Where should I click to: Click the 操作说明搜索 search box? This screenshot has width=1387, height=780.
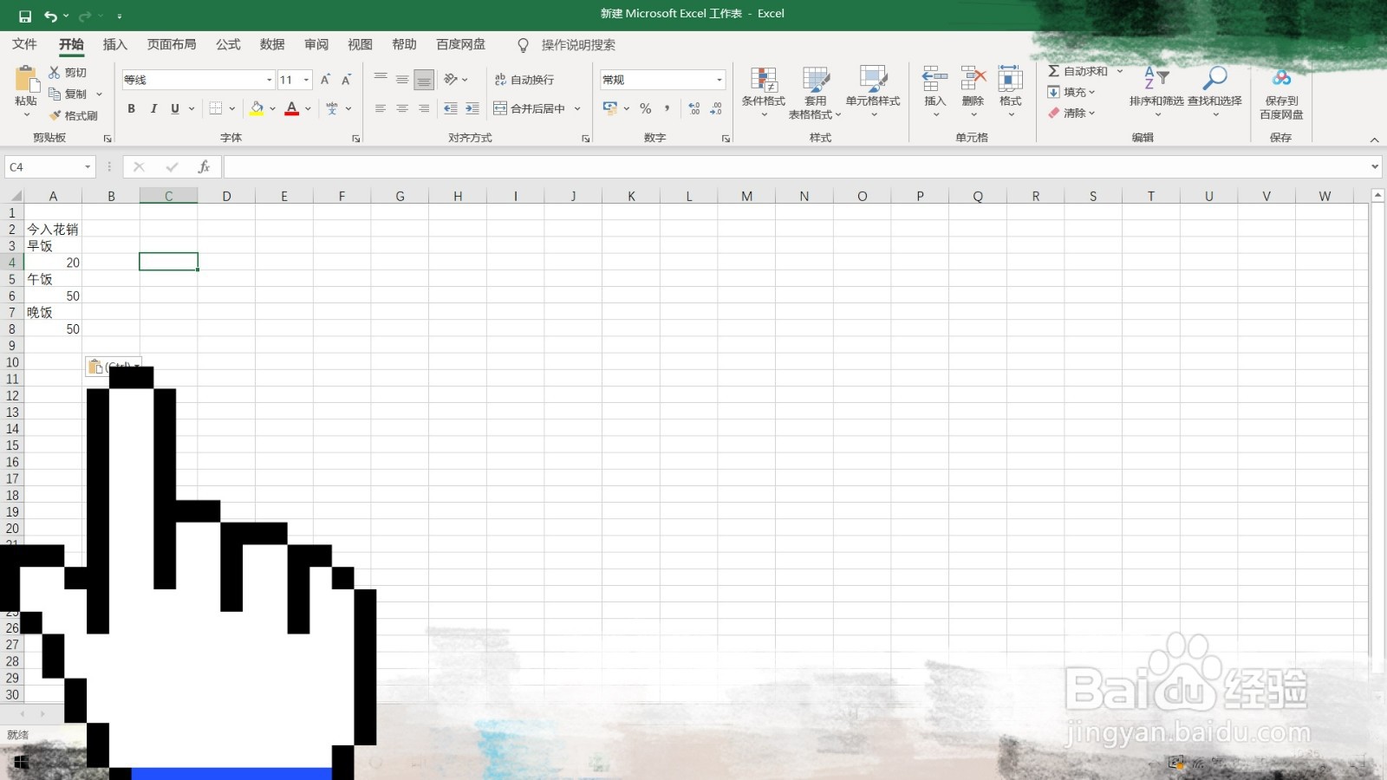pos(578,45)
